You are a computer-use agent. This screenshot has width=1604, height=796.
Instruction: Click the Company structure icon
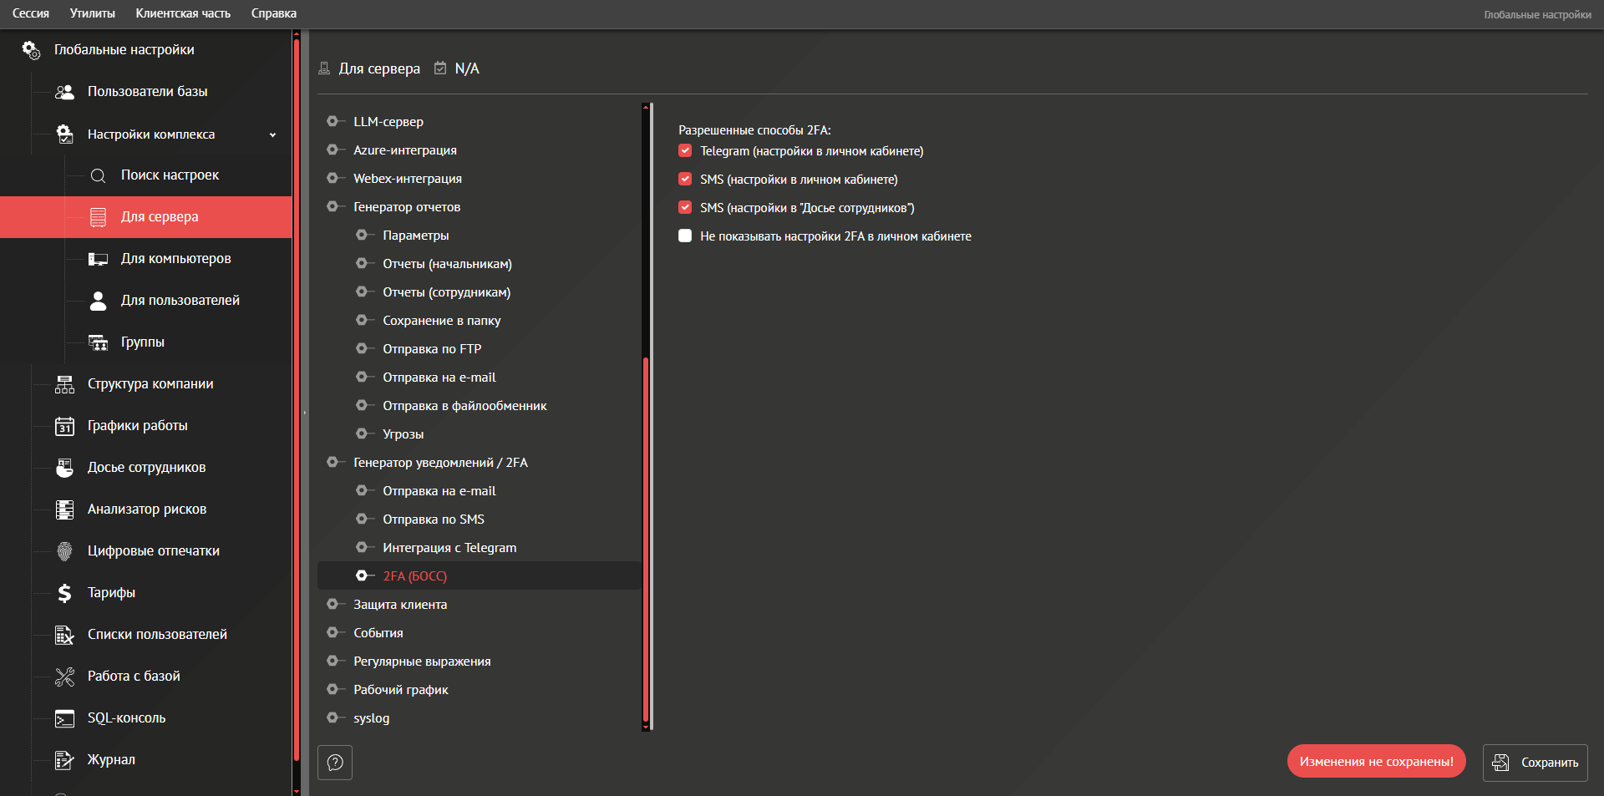pyautogui.click(x=64, y=384)
